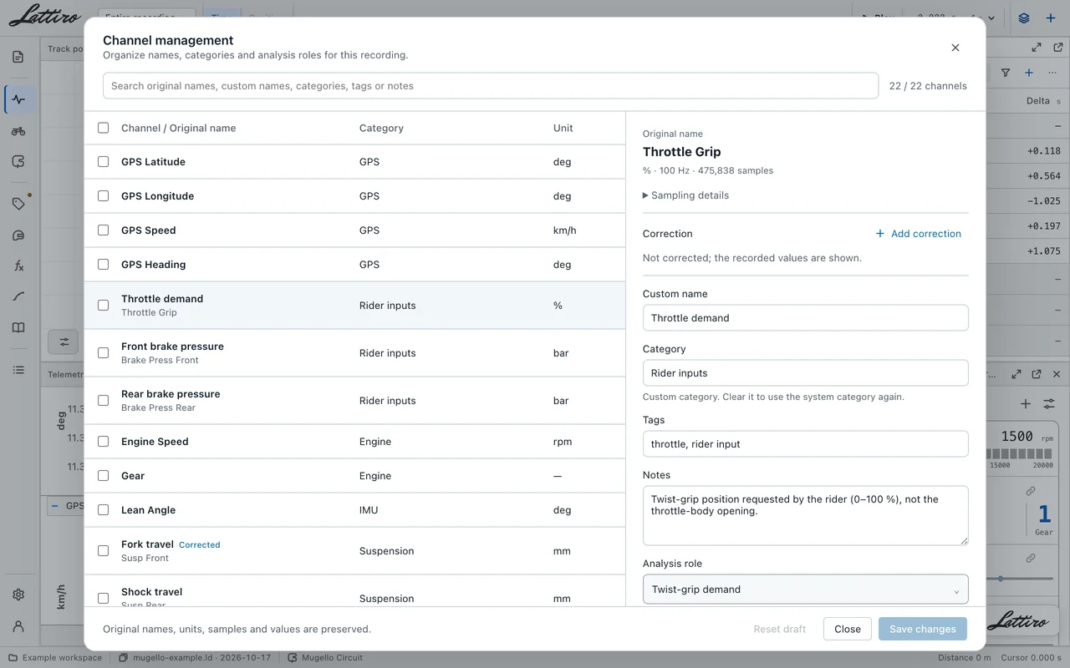Open the layers icon in top bar
The width and height of the screenshot is (1070, 668).
[x=1024, y=18]
